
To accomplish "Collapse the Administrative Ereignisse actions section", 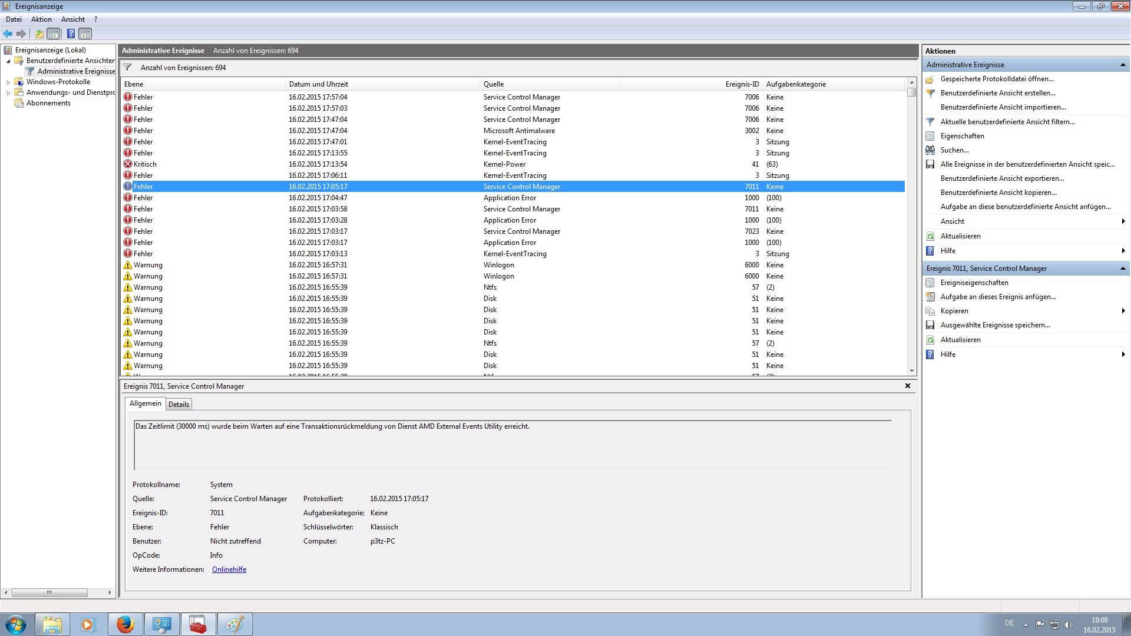I will click(1122, 65).
